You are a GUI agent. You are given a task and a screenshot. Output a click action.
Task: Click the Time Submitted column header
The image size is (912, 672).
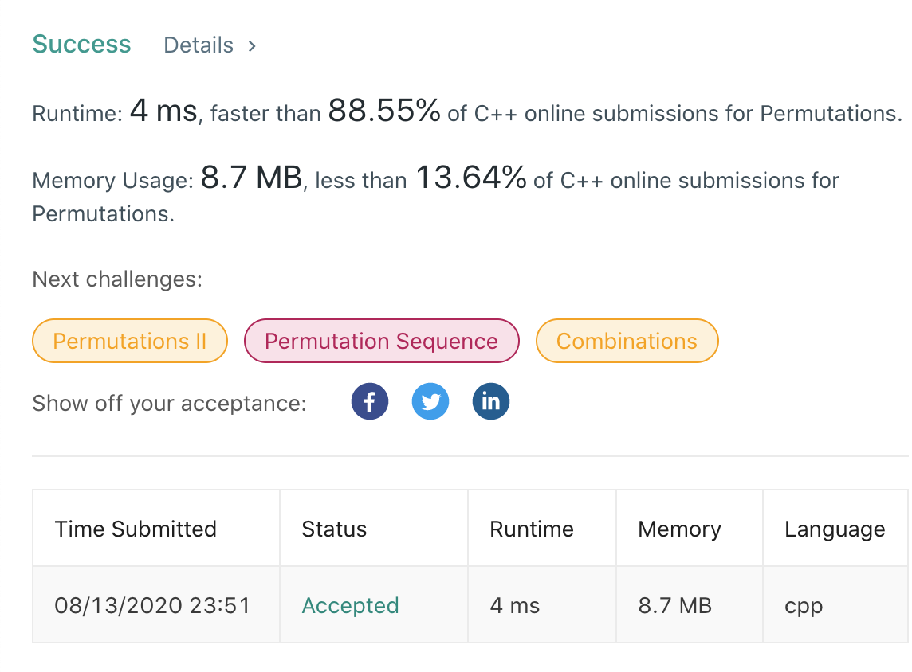tap(136, 529)
